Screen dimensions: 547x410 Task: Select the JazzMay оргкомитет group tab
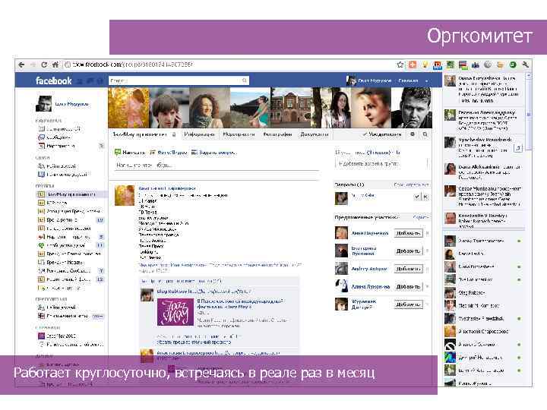(140, 134)
